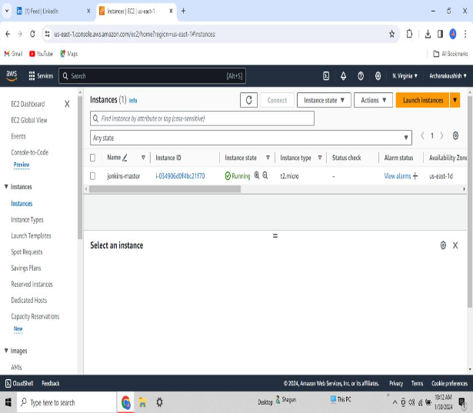Click the find instance search field
The image size is (473, 413).
pyautogui.click(x=202, y=118)
